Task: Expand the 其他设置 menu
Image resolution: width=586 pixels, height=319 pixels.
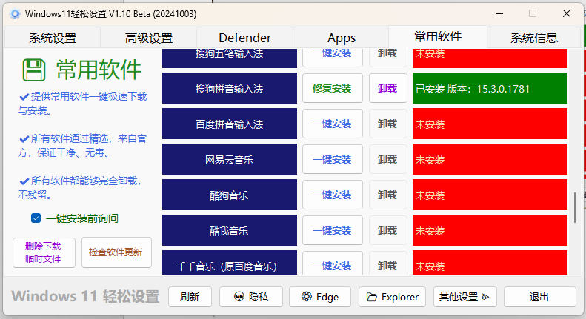Action: point(465,297)
